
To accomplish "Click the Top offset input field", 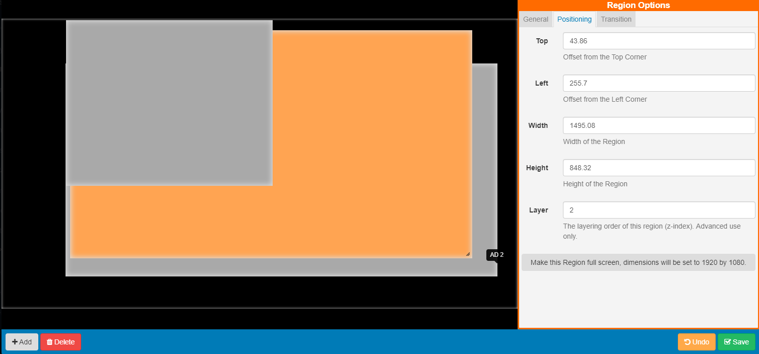I will coord(658,41).
